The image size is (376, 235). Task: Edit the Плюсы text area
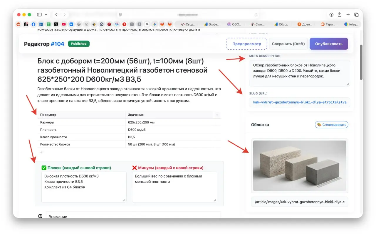(84, 187)
